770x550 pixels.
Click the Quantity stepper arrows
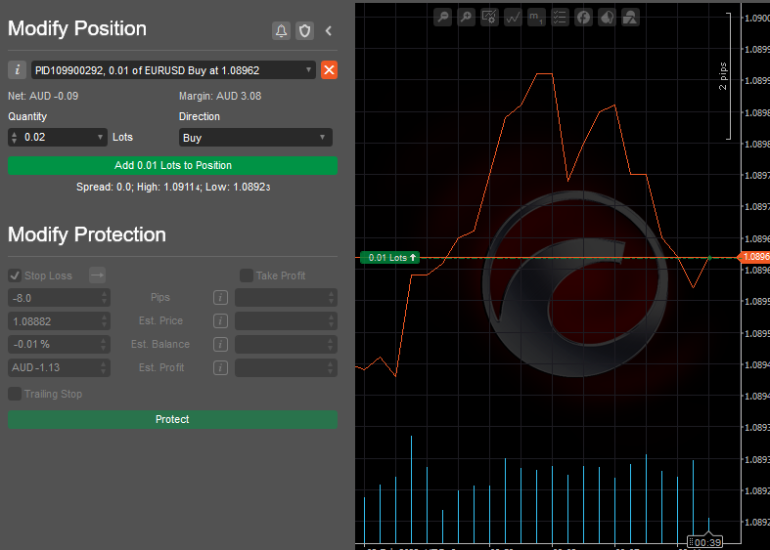pos(15,137)
